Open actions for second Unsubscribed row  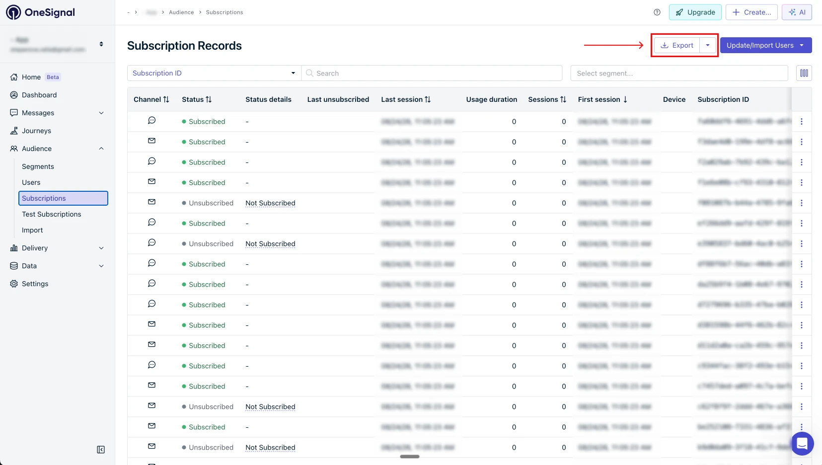(802, 243)
